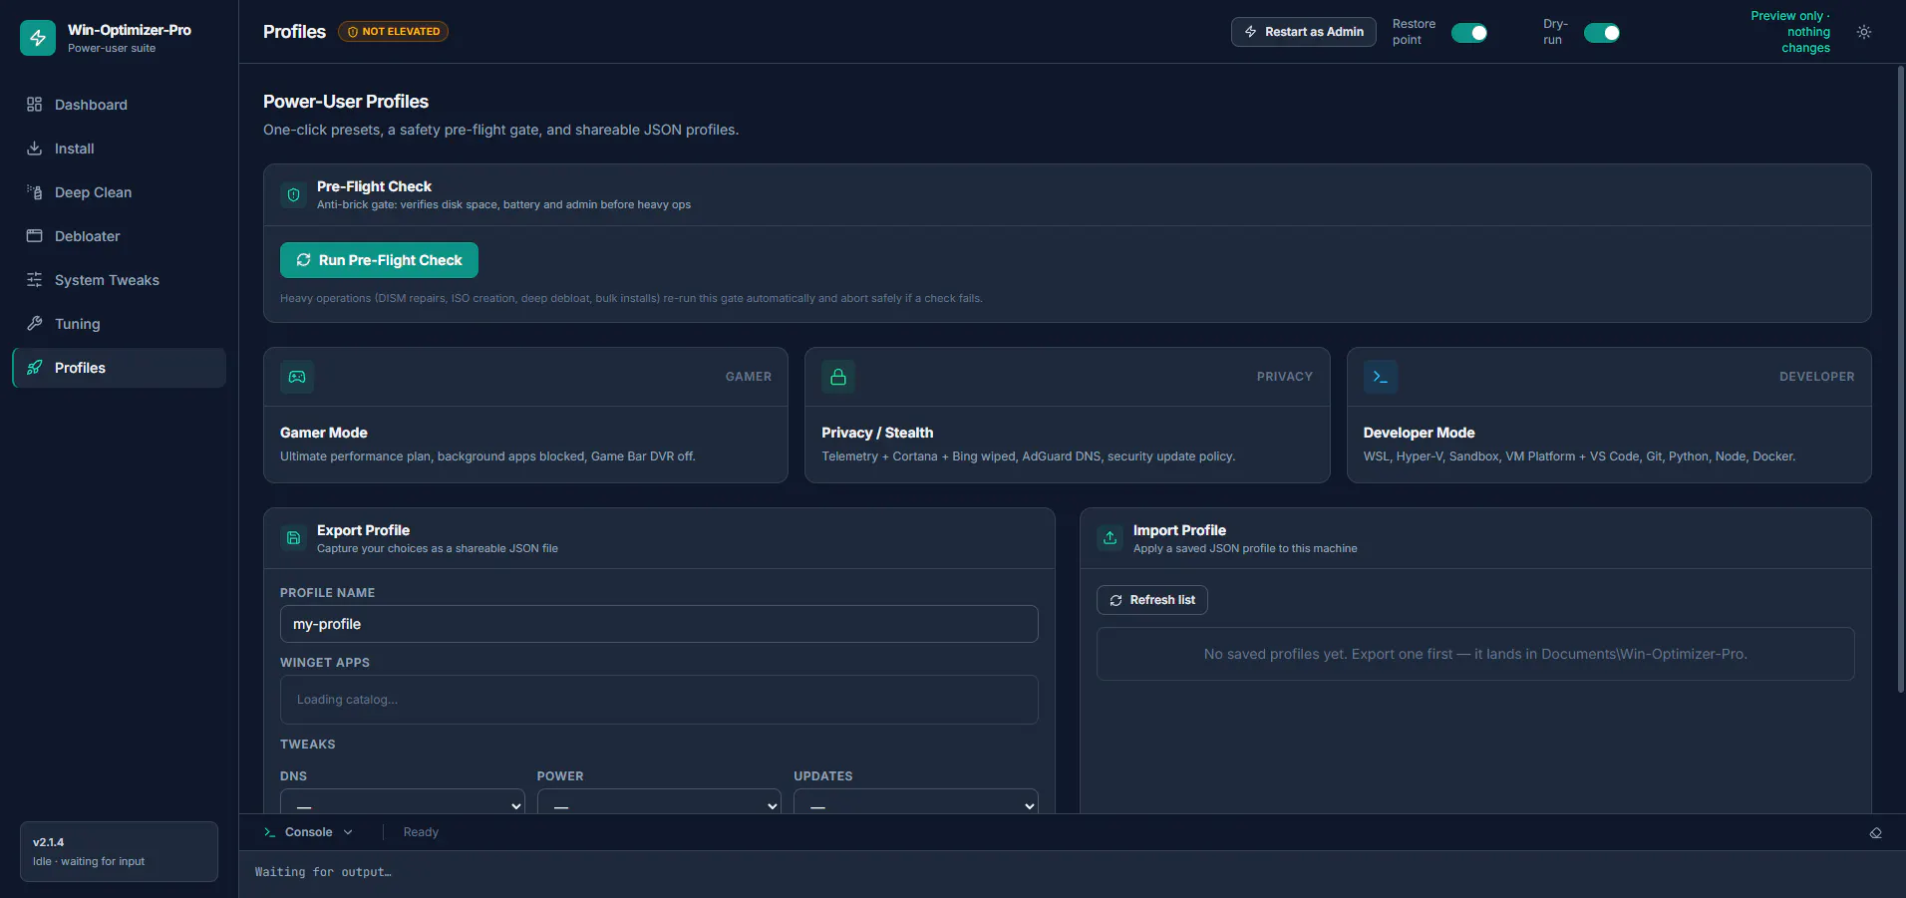Click the Deep Clean spray icon
Screen dimensions: 1906x898
point(34,192)
